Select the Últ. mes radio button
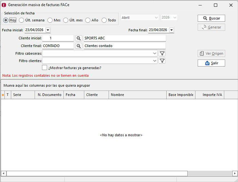This screenshot has height=182, width=238. [x=66, y=20]
